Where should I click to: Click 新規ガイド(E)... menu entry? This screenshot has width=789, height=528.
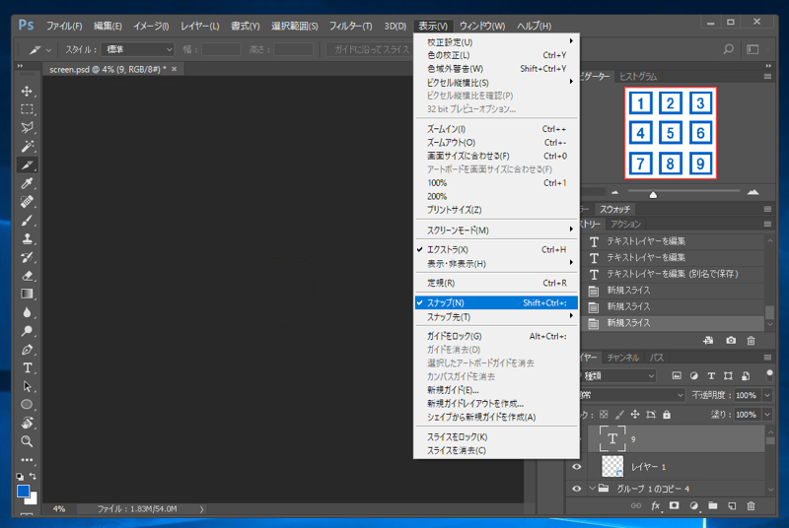click(x=453, y=390)
